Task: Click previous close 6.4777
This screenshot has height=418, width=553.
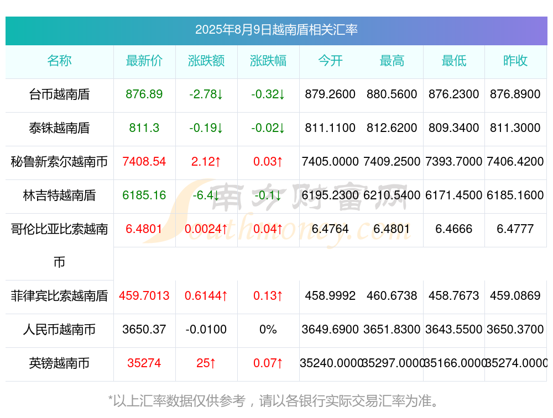Action: pyautogui.click(x=515, y=229)
